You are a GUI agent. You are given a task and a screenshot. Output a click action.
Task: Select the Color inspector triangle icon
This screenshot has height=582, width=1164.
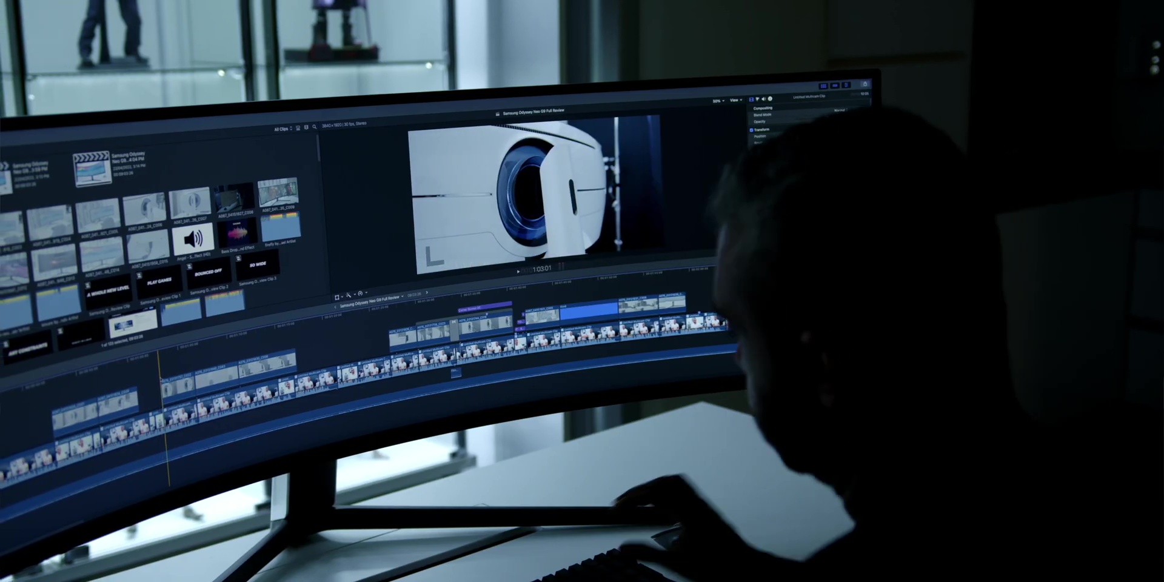coord(757,99)
